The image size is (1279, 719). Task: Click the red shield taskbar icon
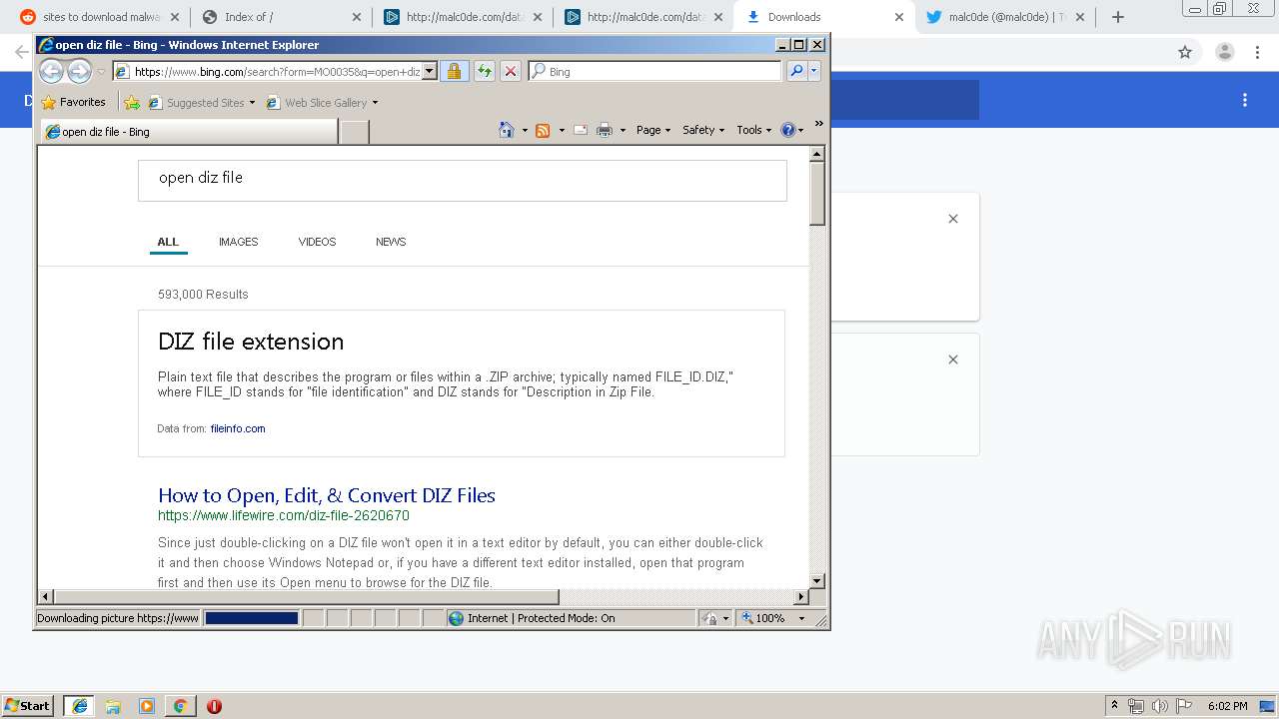pos(214,706)
